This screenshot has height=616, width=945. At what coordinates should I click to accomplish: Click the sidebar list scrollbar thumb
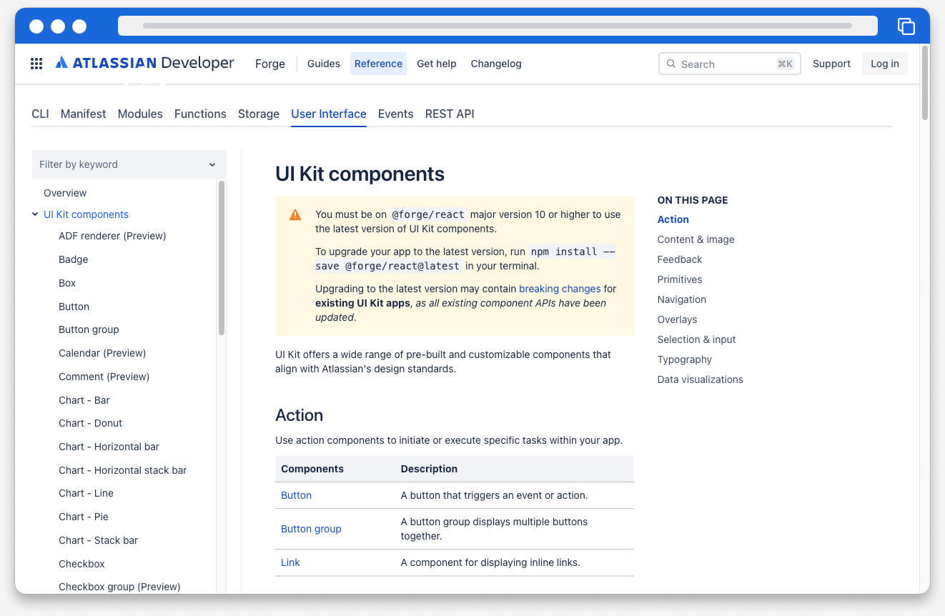(x=222, y=258)
